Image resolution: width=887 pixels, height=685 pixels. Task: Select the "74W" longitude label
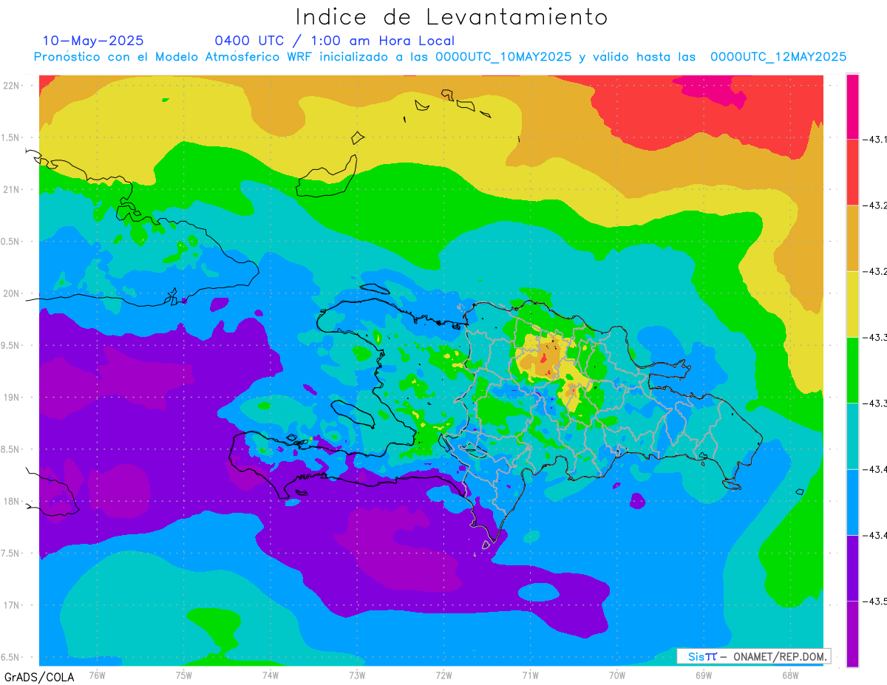(271, 674)
